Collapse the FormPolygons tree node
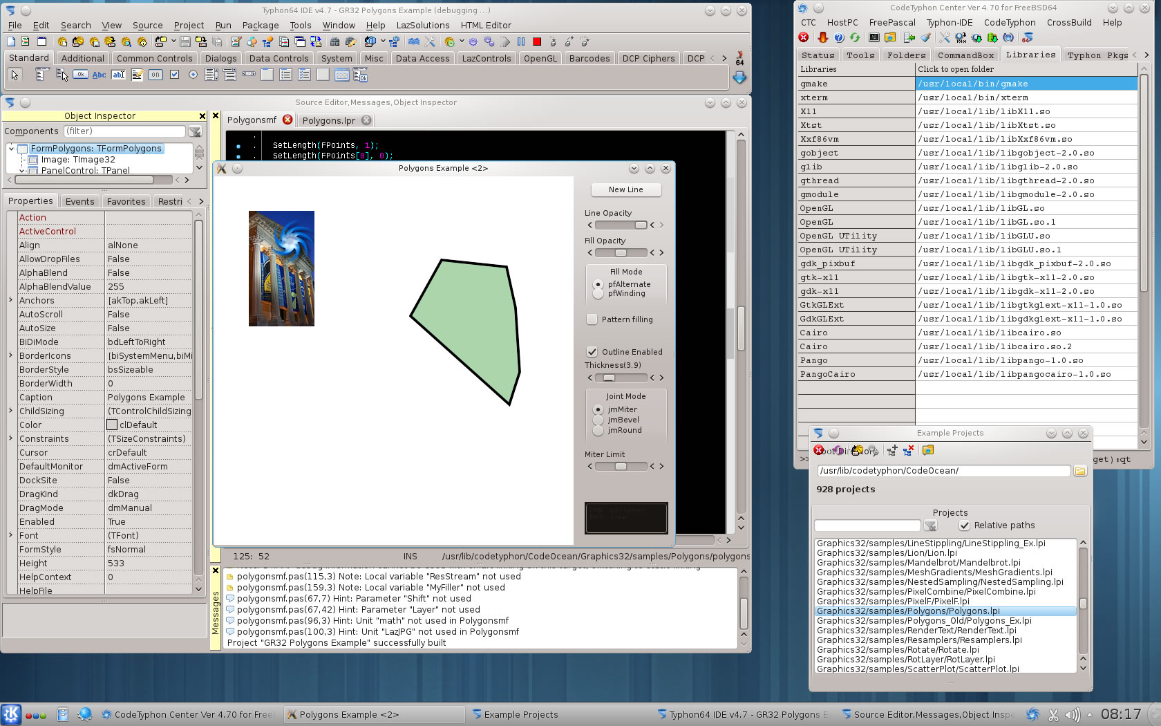 pos(12,149)
